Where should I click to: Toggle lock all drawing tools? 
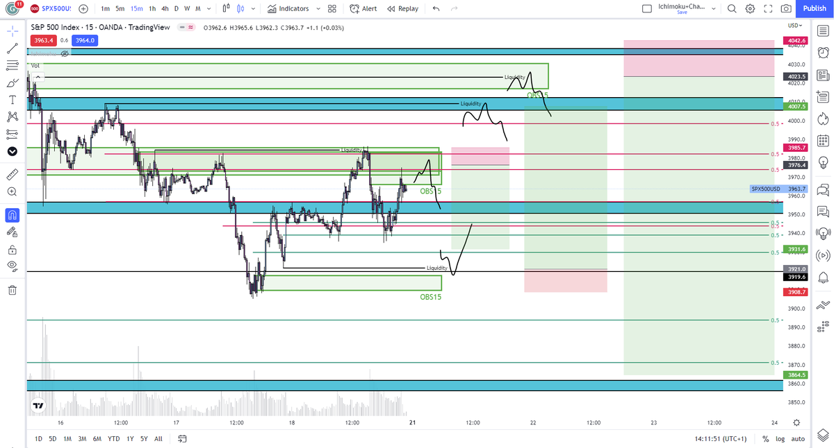pos(12,249)
